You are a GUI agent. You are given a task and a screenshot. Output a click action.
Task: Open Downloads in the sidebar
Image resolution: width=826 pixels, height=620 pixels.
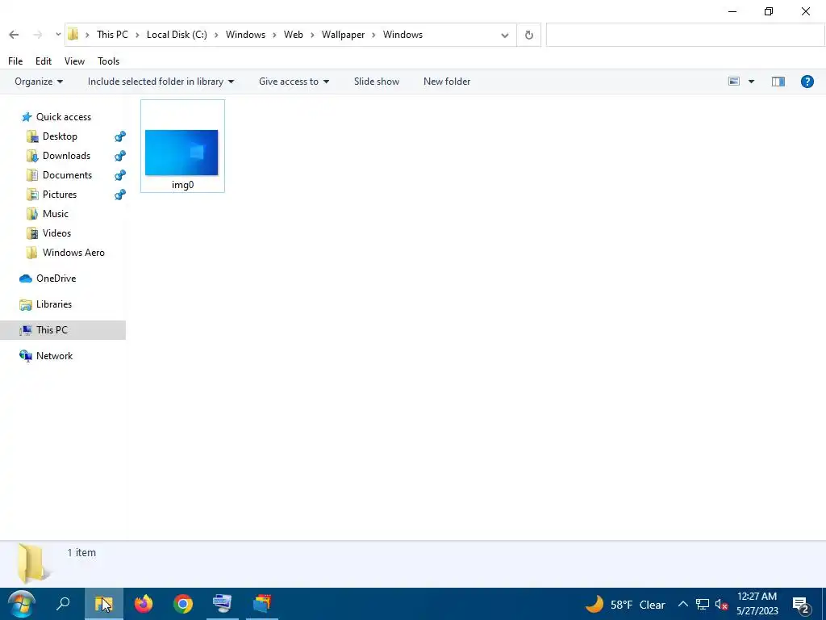point(66,156)
